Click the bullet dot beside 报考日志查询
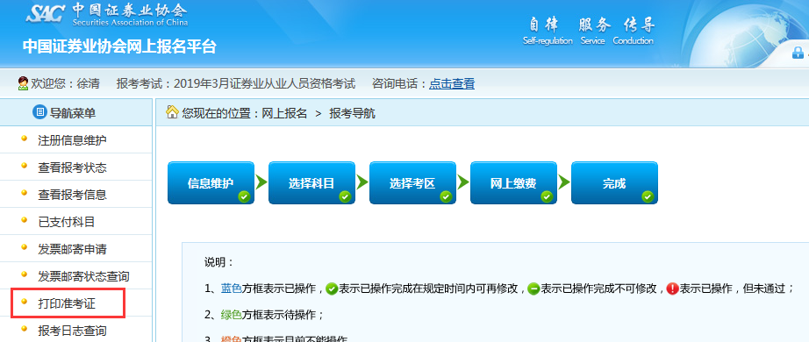809x342 pixels. 24,329
